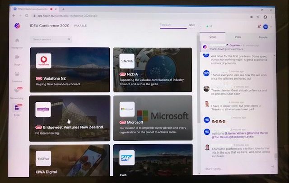Viewport: 289px width, 183px height.
Task: Click the SAP logo tile
Action: (127, 158)
